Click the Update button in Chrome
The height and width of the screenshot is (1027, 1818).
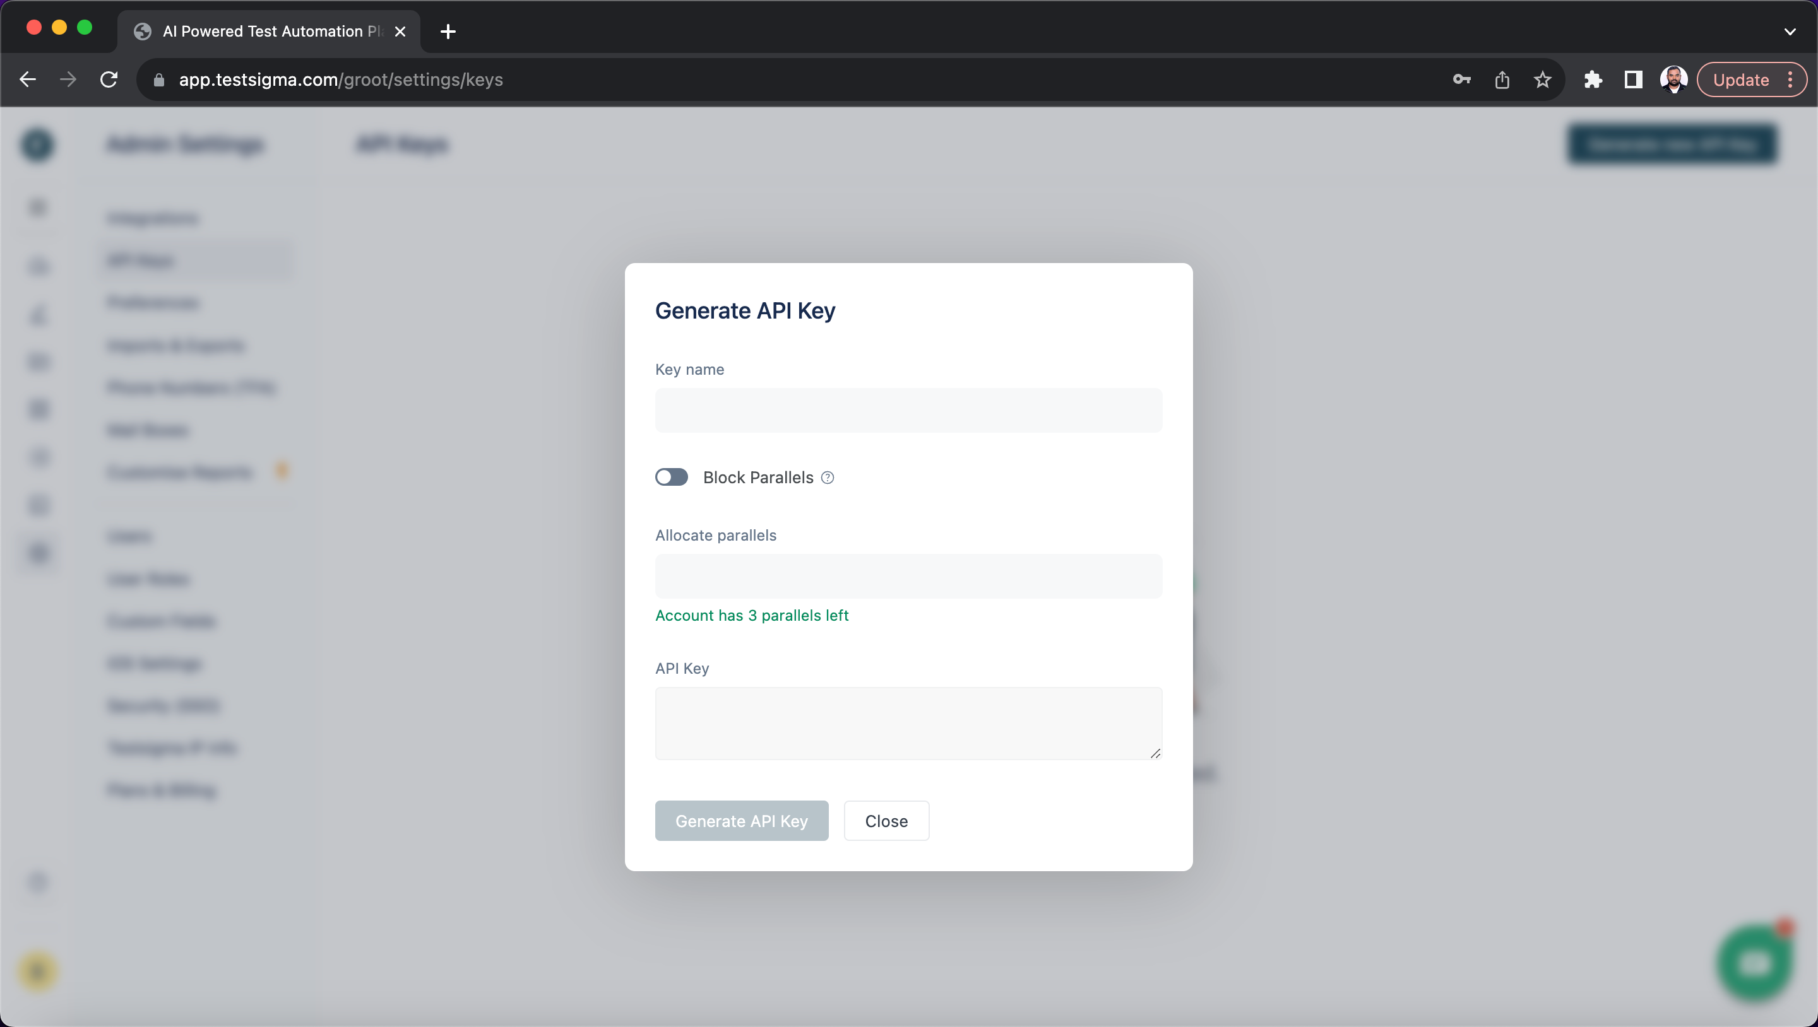coord(1740,79)
